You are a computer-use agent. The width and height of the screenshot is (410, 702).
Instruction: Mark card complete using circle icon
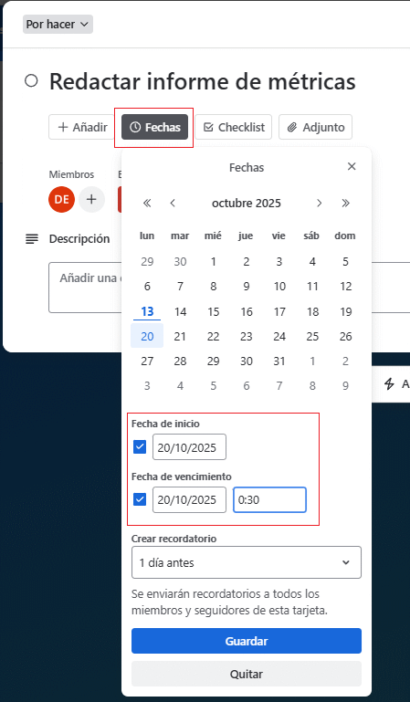click(31, 81)
